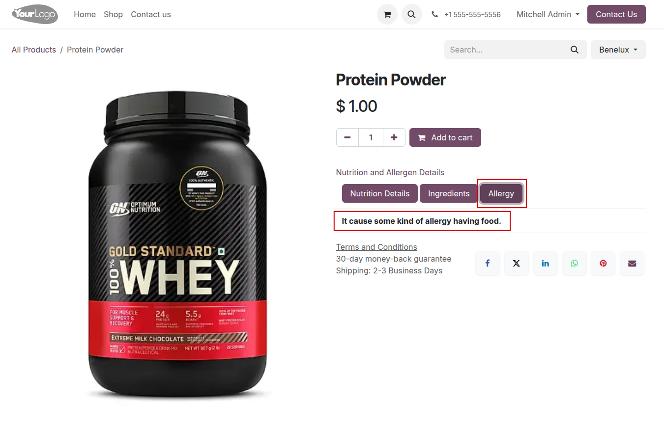
Task: Share product on LinkedIn
Action: (546, 263)
